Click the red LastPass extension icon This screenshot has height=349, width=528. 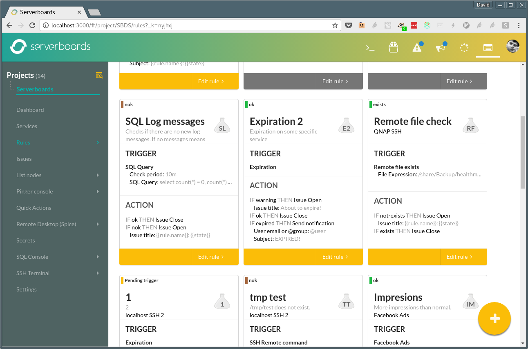coord(414,25)
